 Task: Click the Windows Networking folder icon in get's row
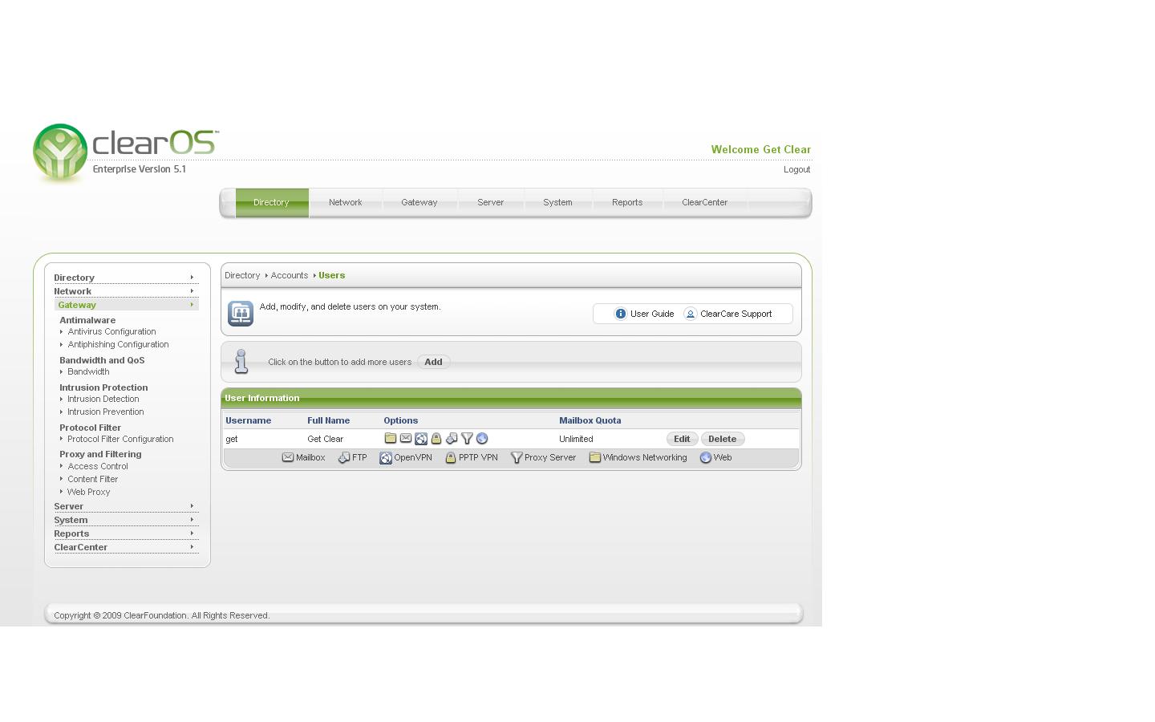pyautogui.click(x=391, y=438)
